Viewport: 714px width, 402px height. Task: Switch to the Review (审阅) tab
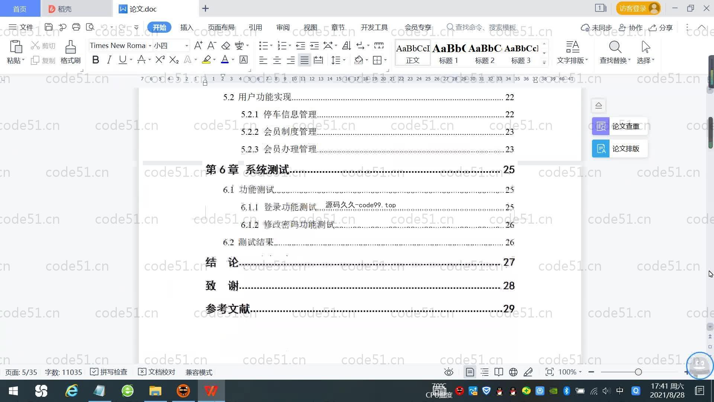pyautogui.click(x=283, y=28)
